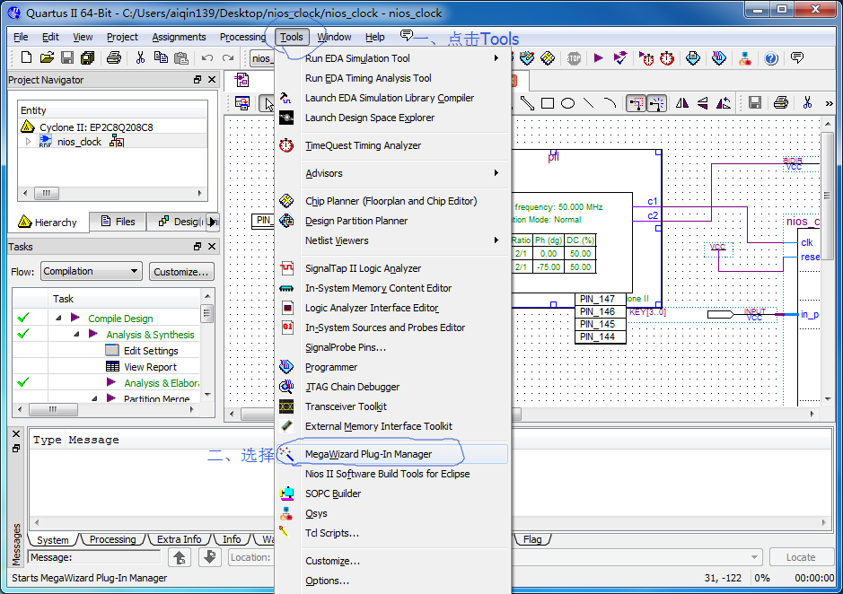Expand the Advisors submenu

pos(496,173)
